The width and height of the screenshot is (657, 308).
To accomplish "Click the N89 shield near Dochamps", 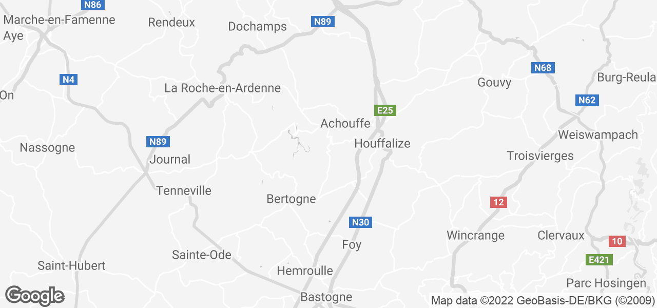I will [323, 22].
